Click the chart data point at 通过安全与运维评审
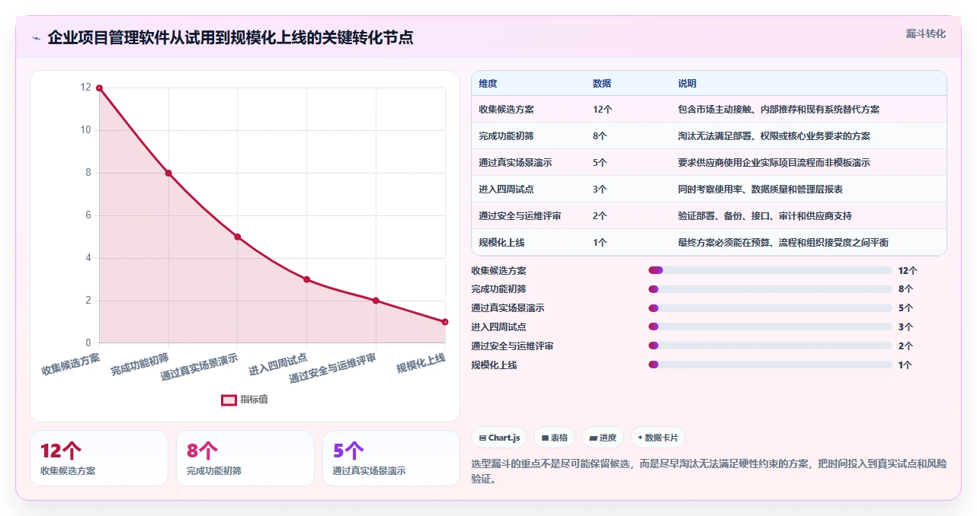This screenshot has height=516, width=977. (376, 301)
